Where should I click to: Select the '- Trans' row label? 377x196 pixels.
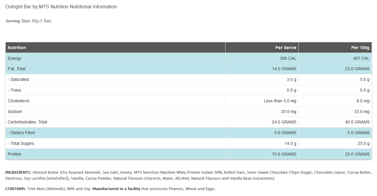click(14, 90)
